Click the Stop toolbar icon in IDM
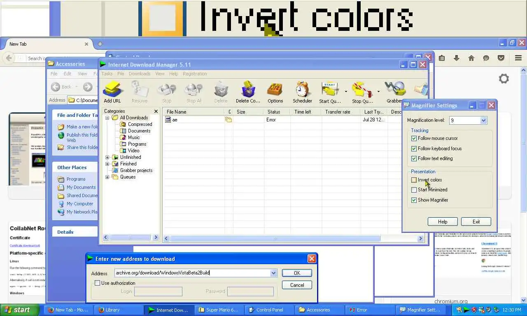Viewport: 527px width, 316px height. [167, 92]
